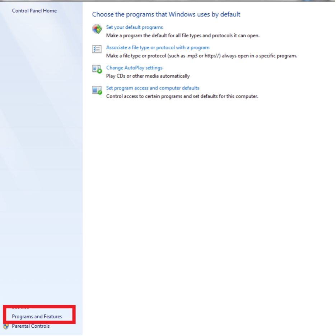This screenshot has height=336, width=336.
Task: Click the Change AutoPlay settings icon
Action: tap(97, 69)
